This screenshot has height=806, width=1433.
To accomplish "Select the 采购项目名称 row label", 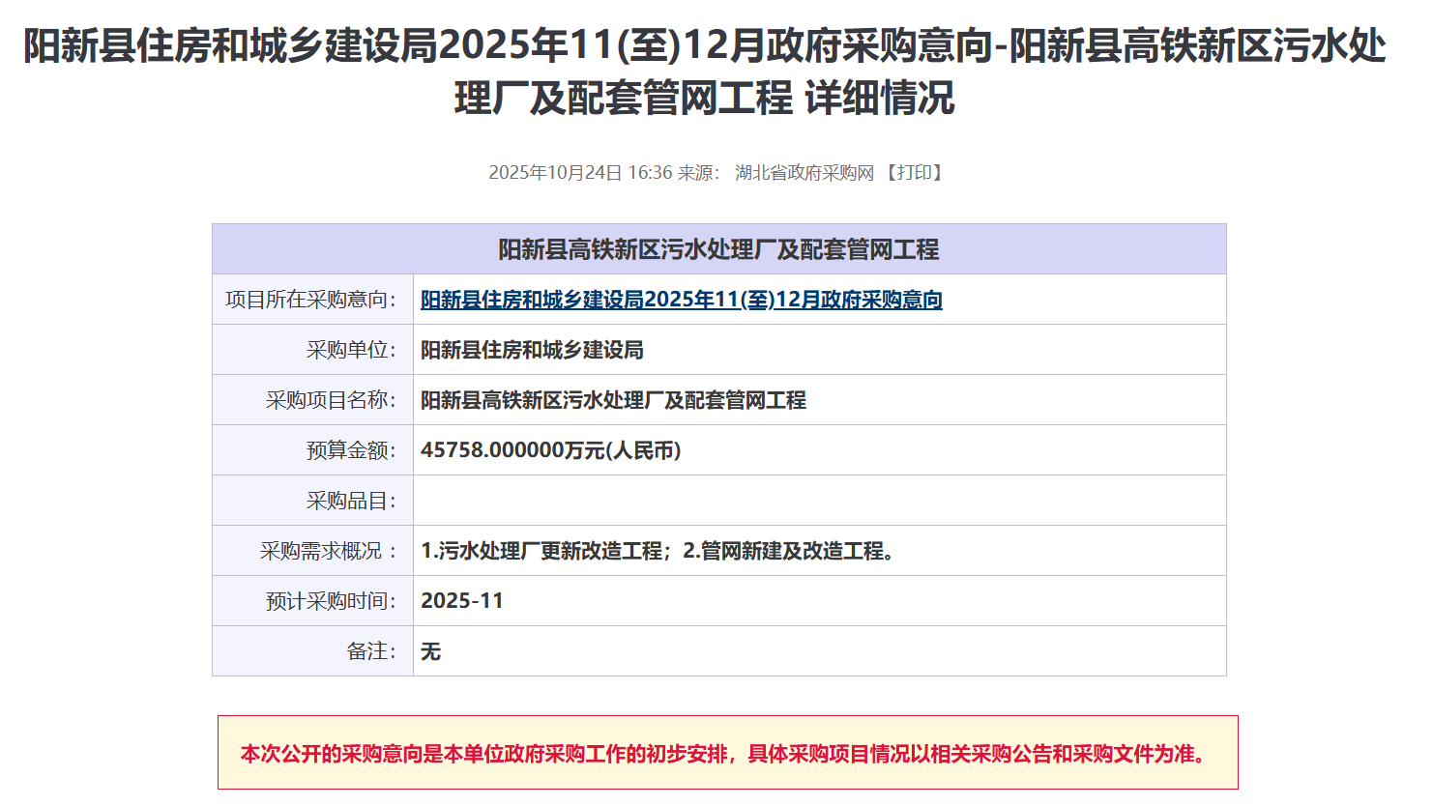I will coord(330,401).
